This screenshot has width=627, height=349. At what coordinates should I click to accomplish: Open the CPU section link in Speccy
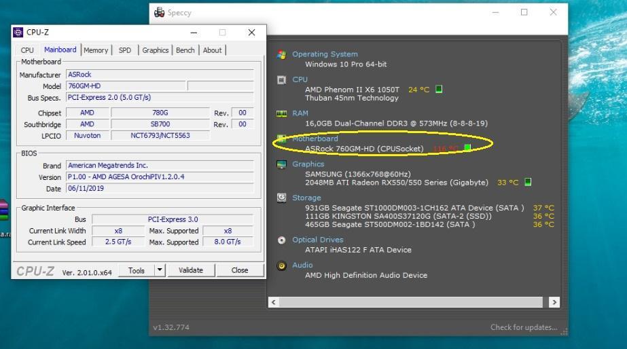pyautogui.click(x=300, y=79)
